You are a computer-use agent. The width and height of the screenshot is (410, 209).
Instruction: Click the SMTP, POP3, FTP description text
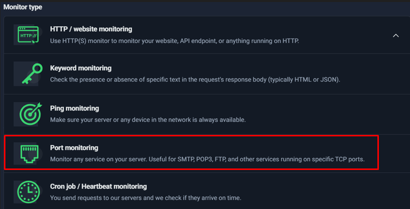pos(207,159)
